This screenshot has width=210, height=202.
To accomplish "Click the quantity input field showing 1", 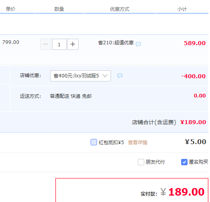I will click(x=59, y=44).
